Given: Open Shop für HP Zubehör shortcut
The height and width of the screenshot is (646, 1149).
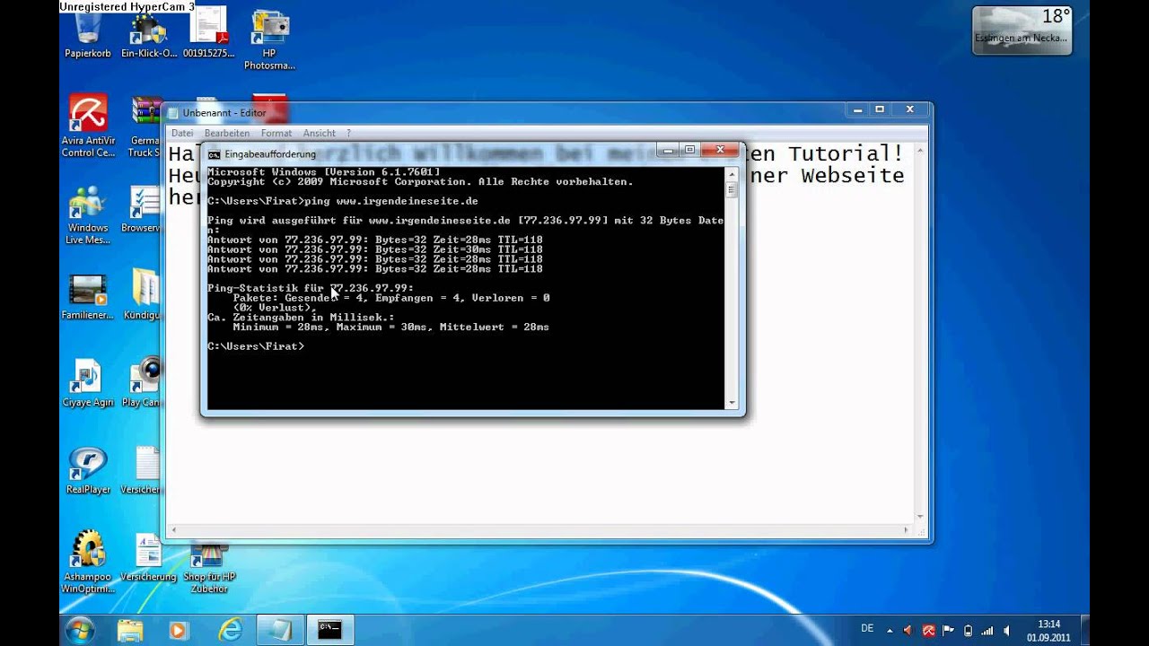Looking at the screenshot, I should [x=209, y=568].
